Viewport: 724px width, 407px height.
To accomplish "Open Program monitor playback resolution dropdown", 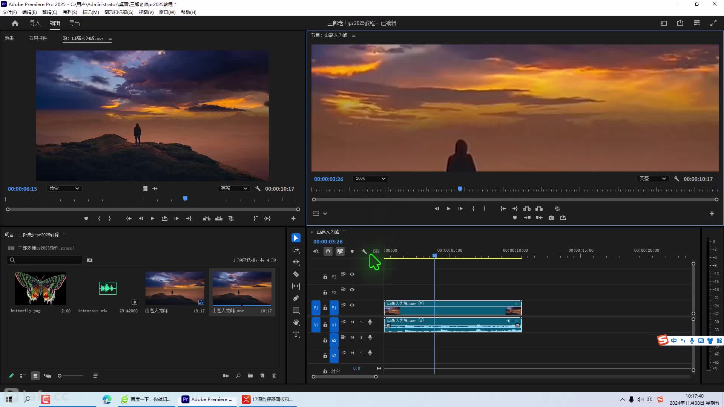I will pos(653,179).
